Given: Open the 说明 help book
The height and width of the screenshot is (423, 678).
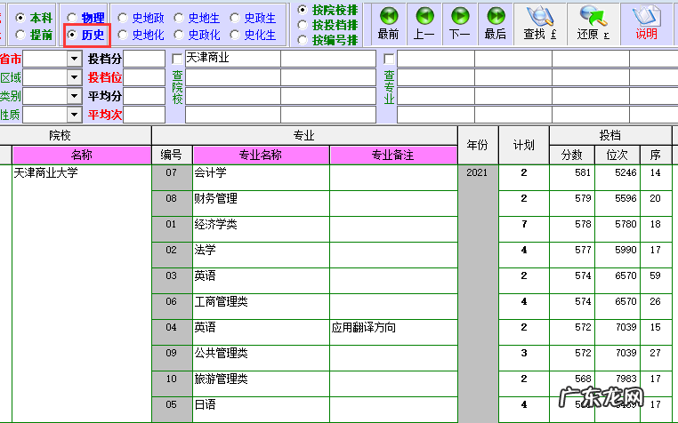Looking at the screenshot, I should point(647,24).
